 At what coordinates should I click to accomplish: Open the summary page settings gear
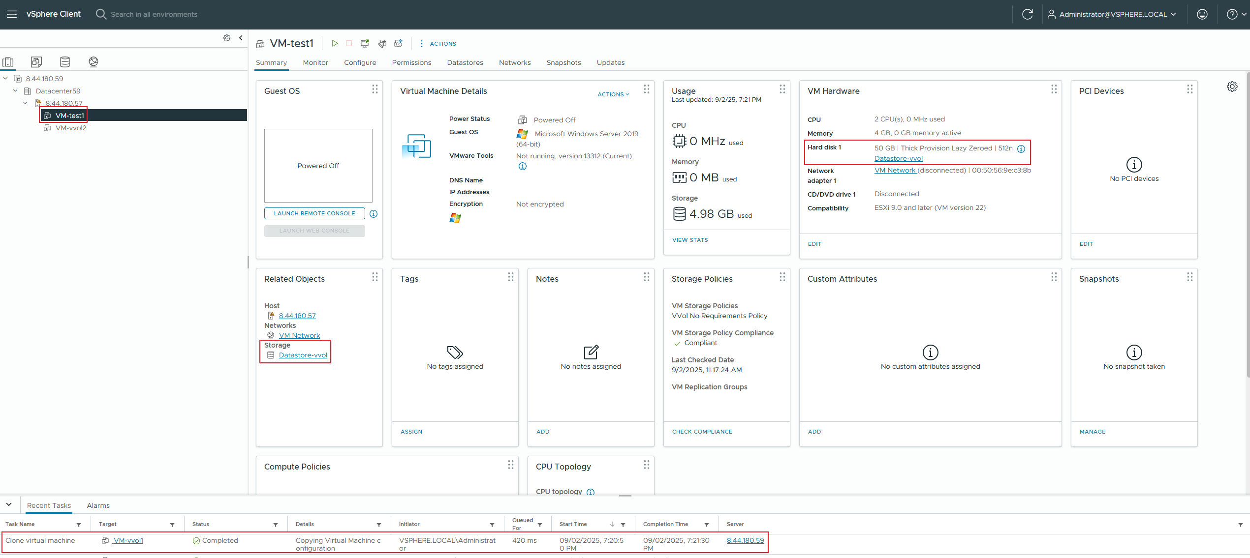tap(1232, 87)
